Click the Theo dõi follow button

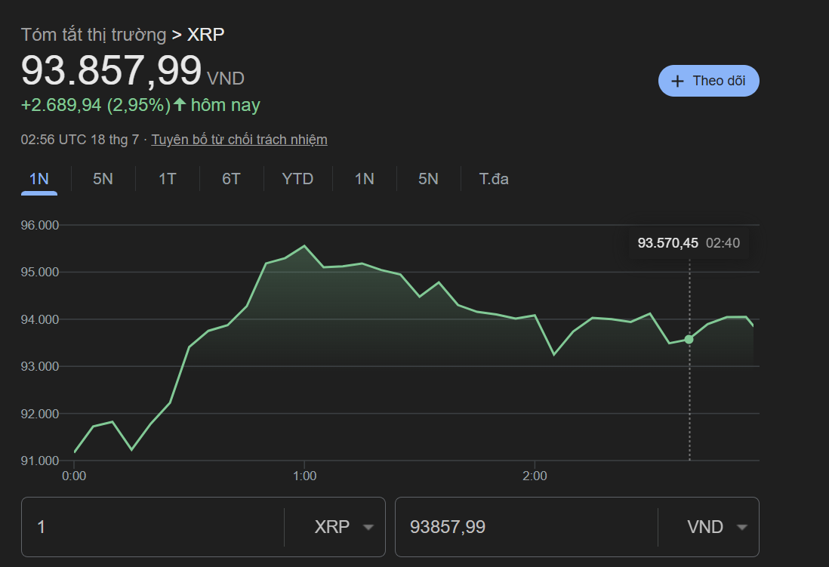coord(708,81)
